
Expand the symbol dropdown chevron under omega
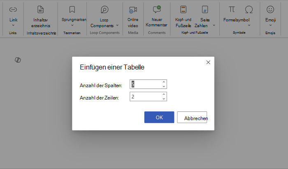[x=249, y=25]
